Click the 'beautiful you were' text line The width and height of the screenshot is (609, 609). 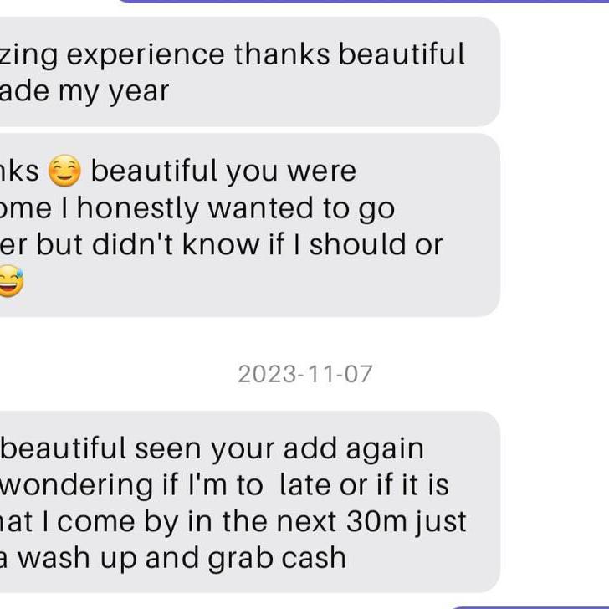click(x=223, y=171)
